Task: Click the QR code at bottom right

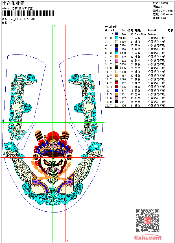Action: pos(148,220)
